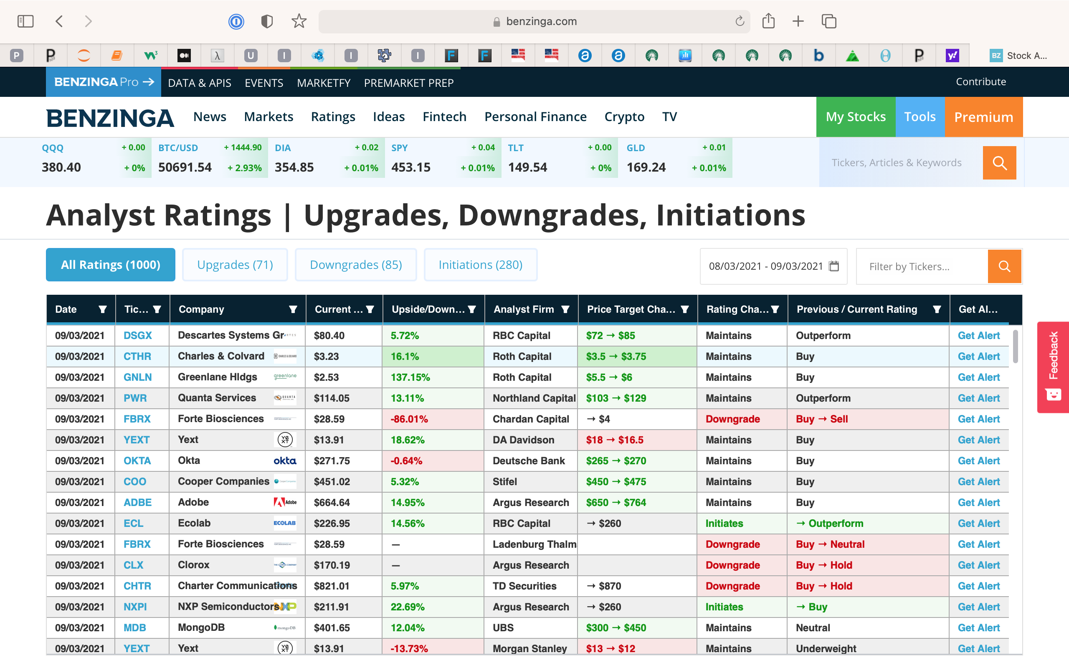This screenshot has width=1069, height=668.
Task: Click the star bookmark icon in toolbar
Action: click(x=299, y=21)
